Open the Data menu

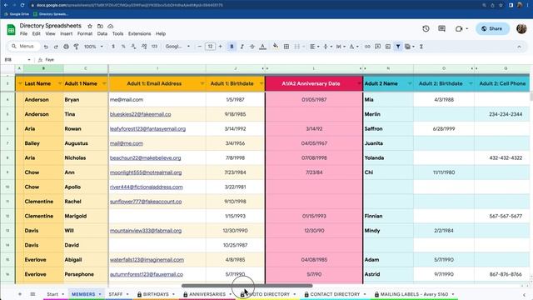coord(102,33)
